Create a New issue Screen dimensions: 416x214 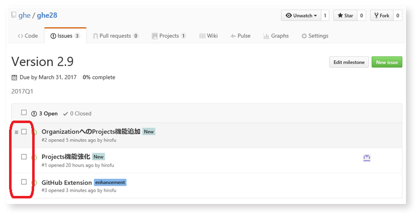387,62
